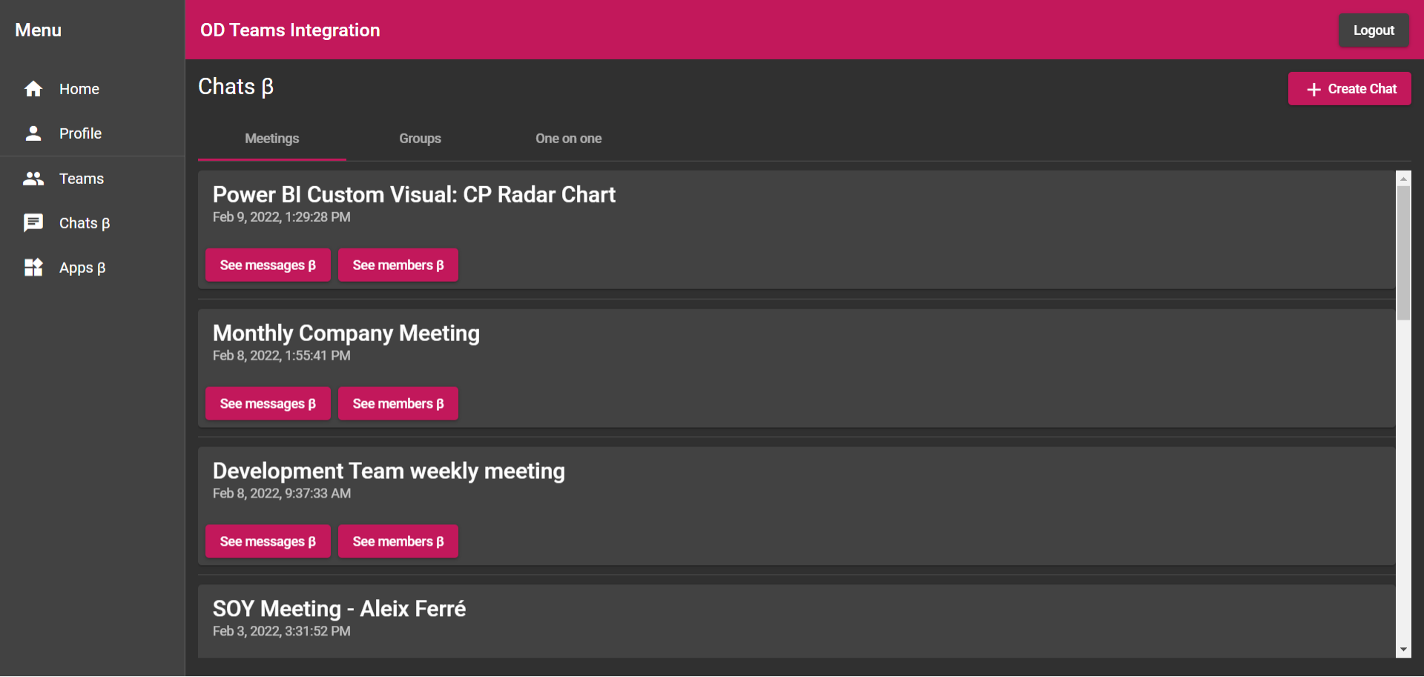The height and width of the screenshot is (677, 1424).
Task: Click the chat list scrollbar thumb
Action: (x=1403, y=253)
